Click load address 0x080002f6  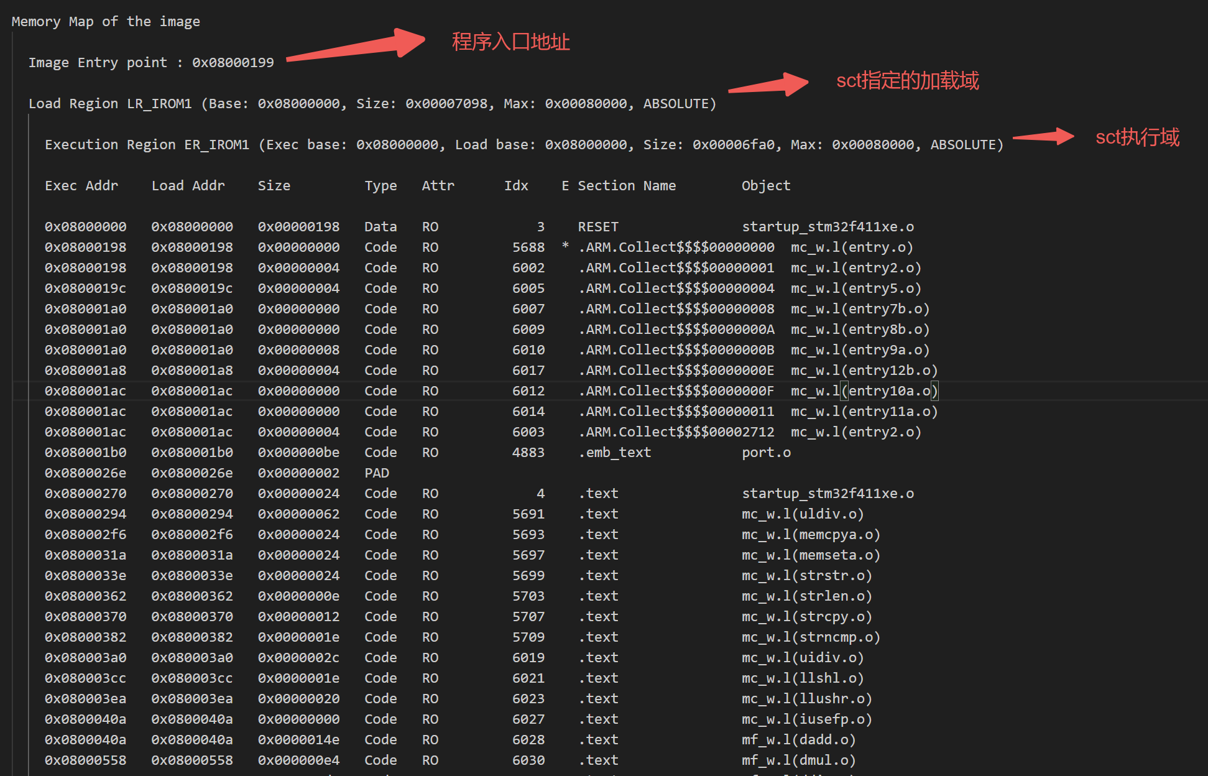click(192, 535)
